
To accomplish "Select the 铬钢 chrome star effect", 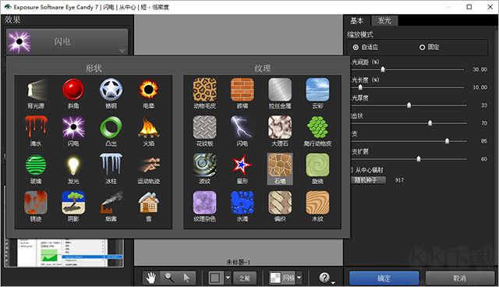I will 111,94.
